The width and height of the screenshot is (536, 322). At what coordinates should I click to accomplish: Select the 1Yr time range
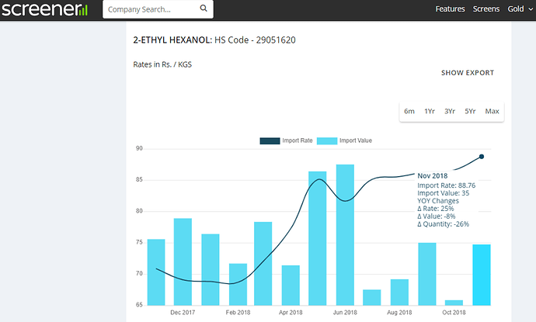(430, 111)
